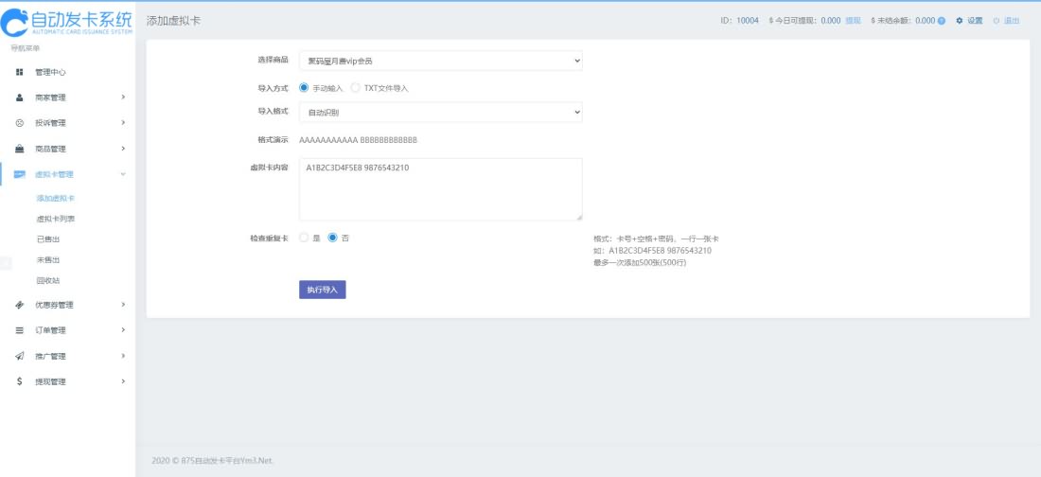Viewport: 1041px width, 477px height.
Task: Click the 商家管理 person icon
Action: (x=20, y=97)
